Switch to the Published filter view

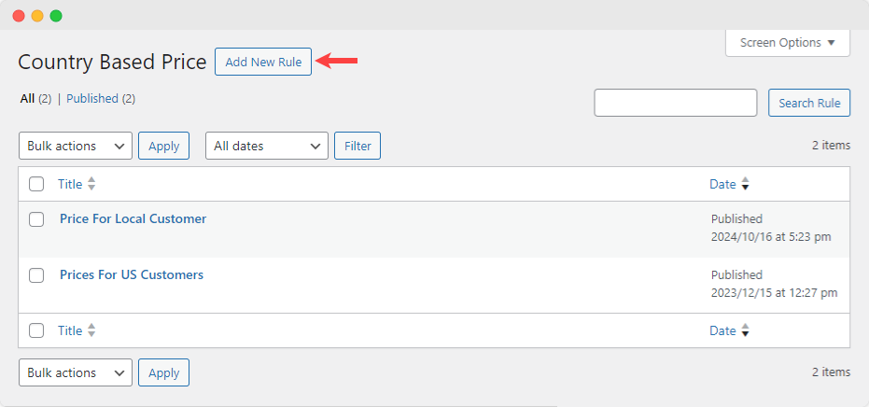91,98
